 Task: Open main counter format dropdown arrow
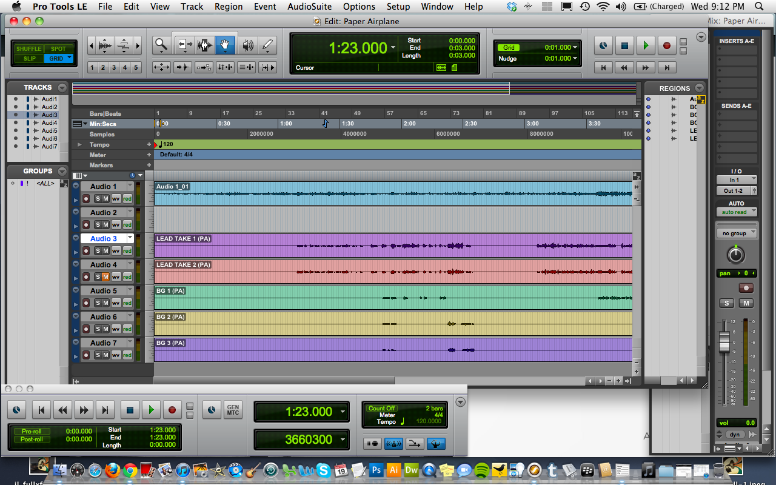[393, 48]
